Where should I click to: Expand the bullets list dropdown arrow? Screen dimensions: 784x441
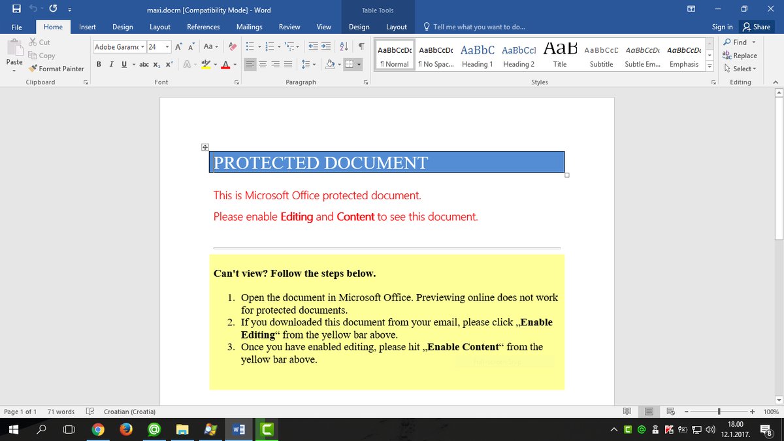(259, 47)
